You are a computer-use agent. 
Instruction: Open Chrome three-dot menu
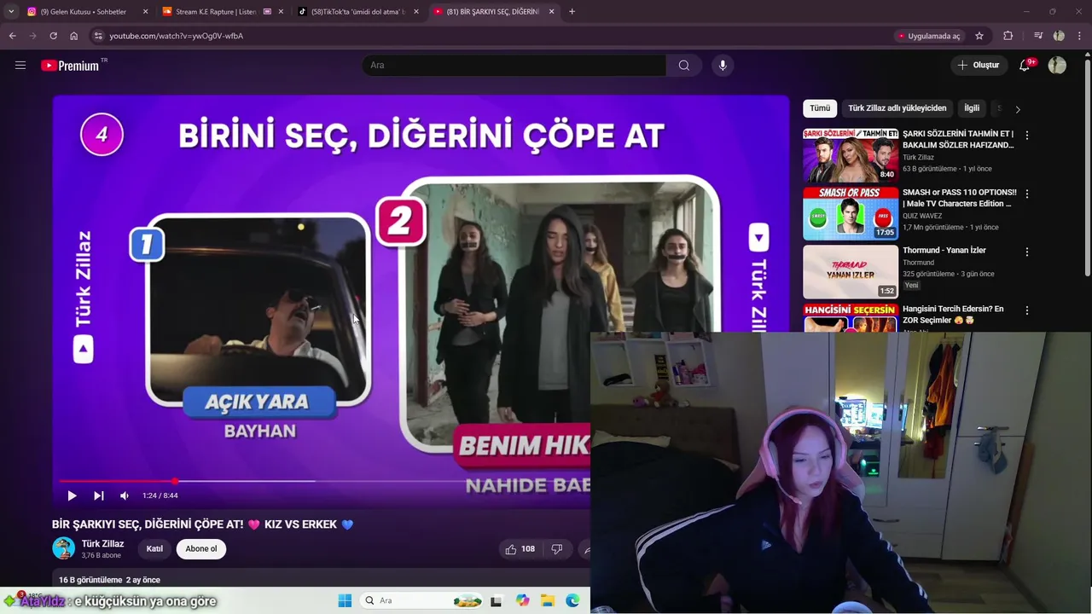point(1079,36)
